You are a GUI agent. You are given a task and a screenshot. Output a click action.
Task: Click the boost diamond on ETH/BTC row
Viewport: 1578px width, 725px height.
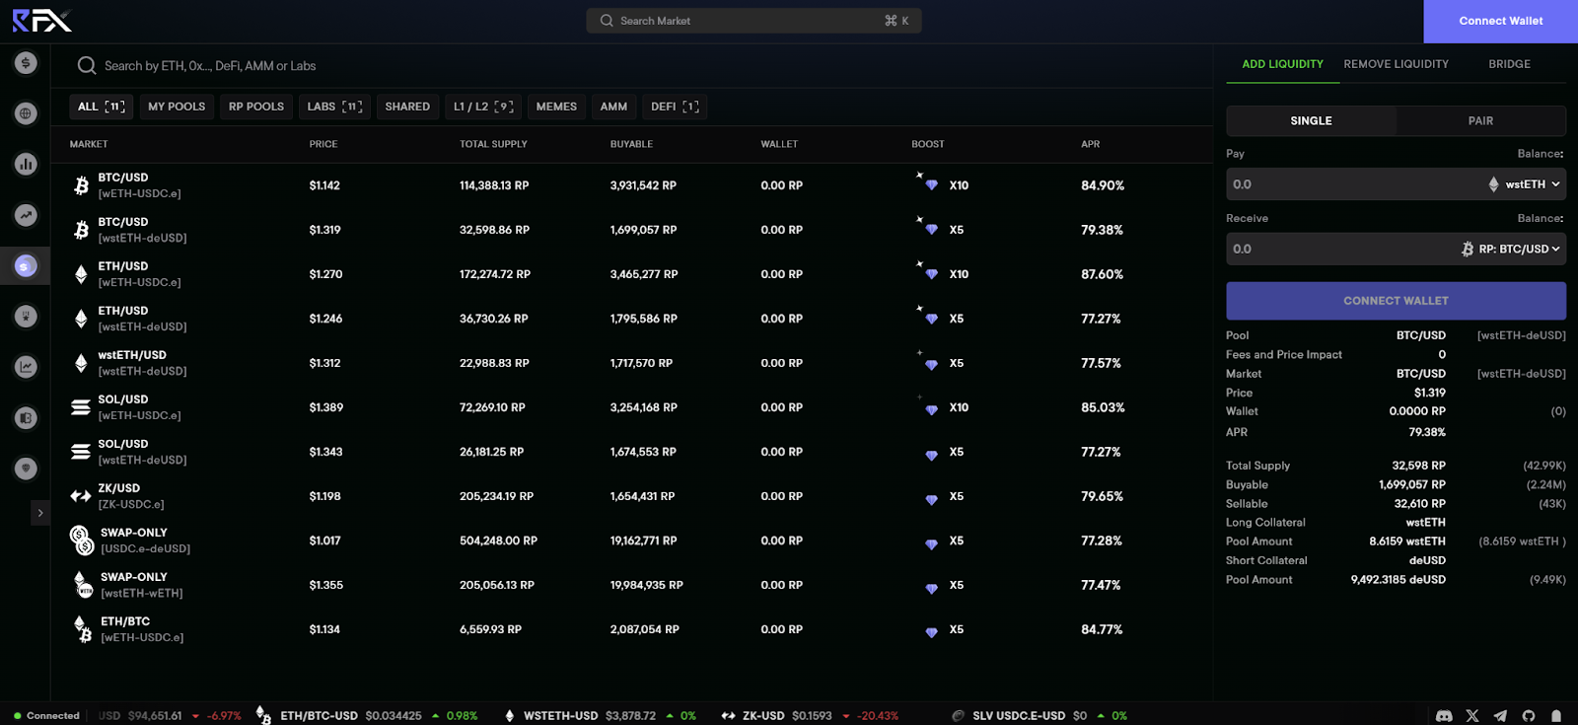click(x=931, y=632)
